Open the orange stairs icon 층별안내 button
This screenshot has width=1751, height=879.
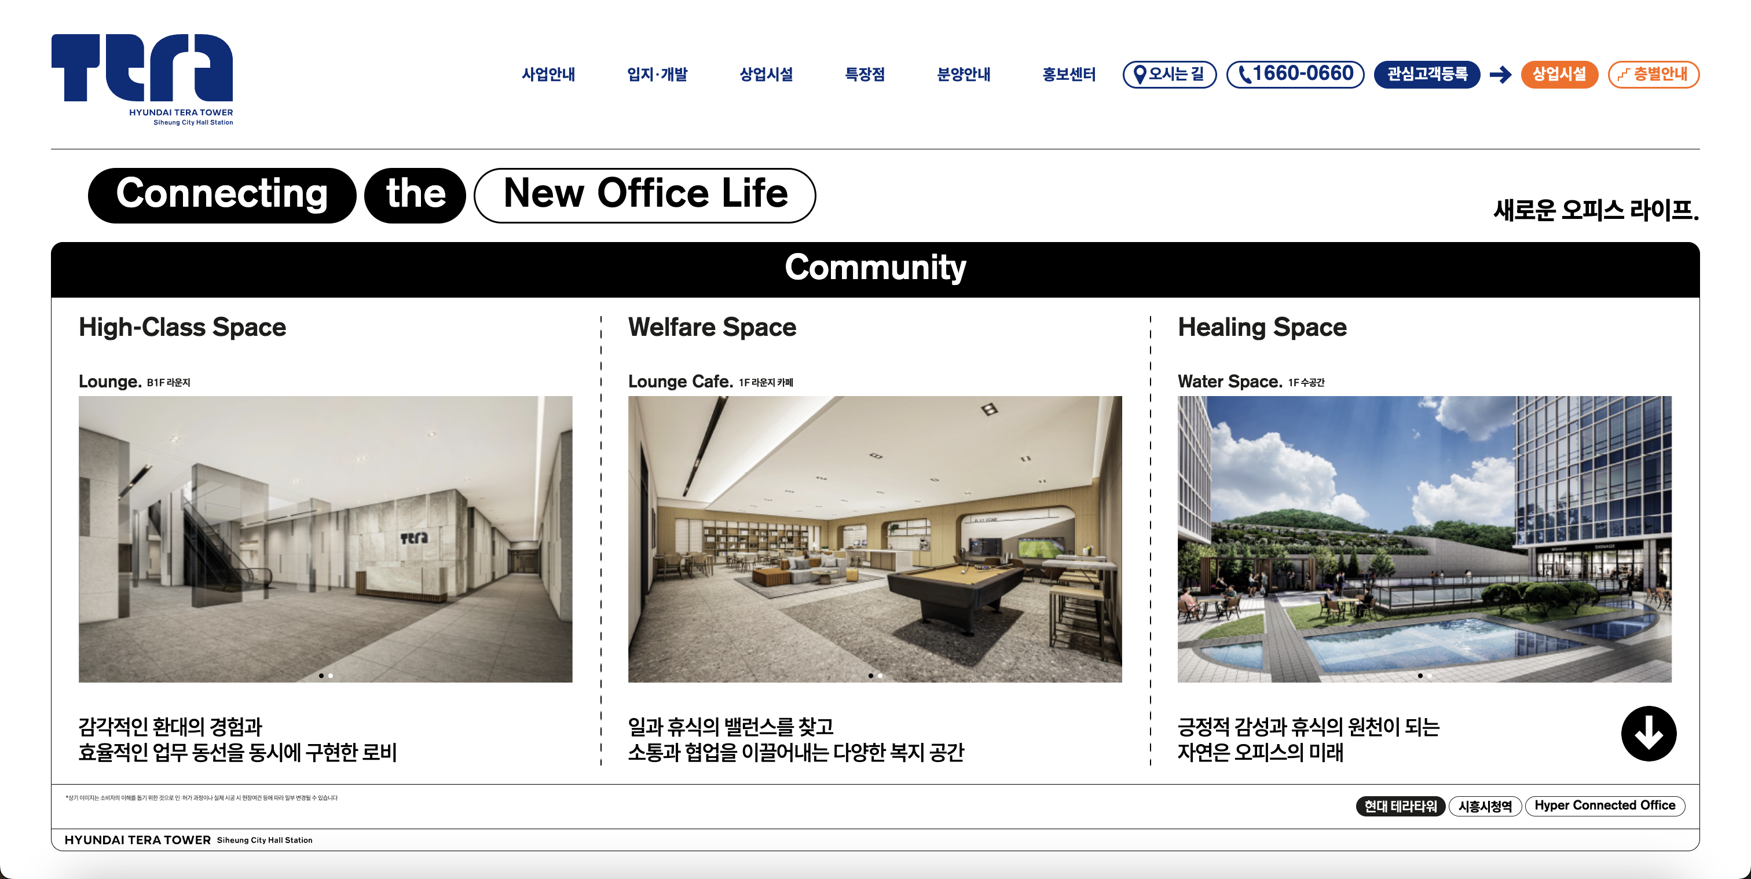[1653, 74]
